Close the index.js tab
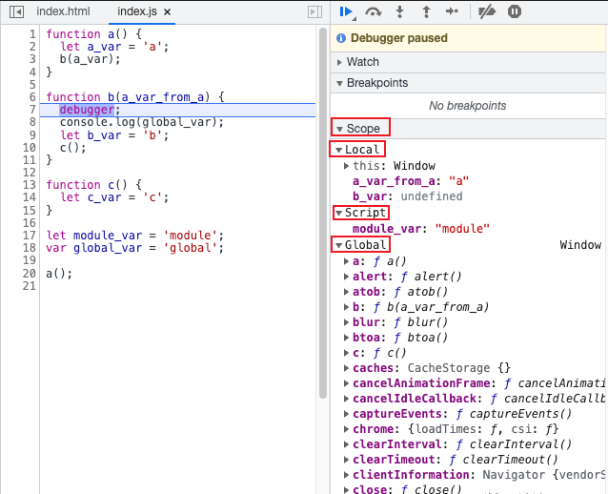Screen dimensions: 608x494 click(167, 12)
